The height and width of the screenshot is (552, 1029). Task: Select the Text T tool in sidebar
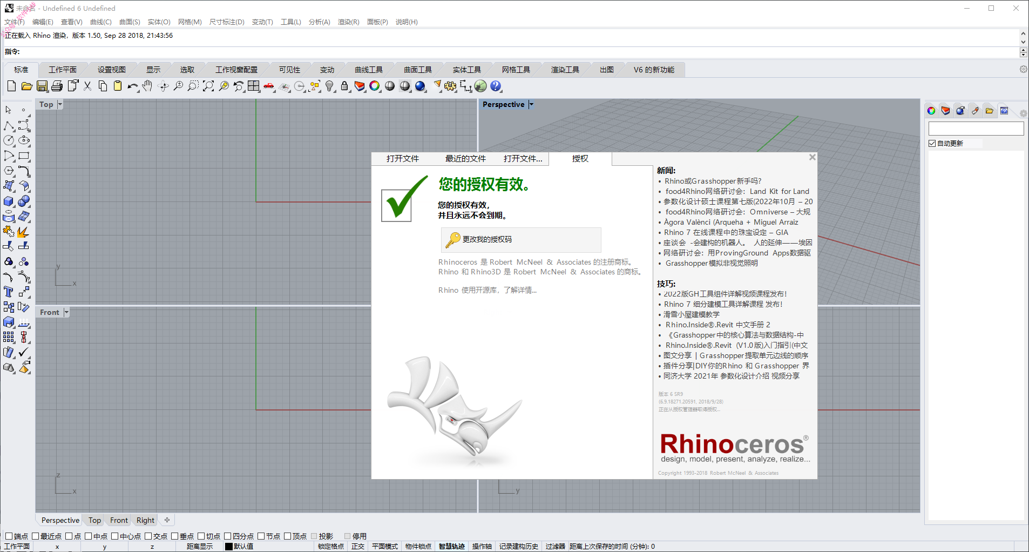9,292
